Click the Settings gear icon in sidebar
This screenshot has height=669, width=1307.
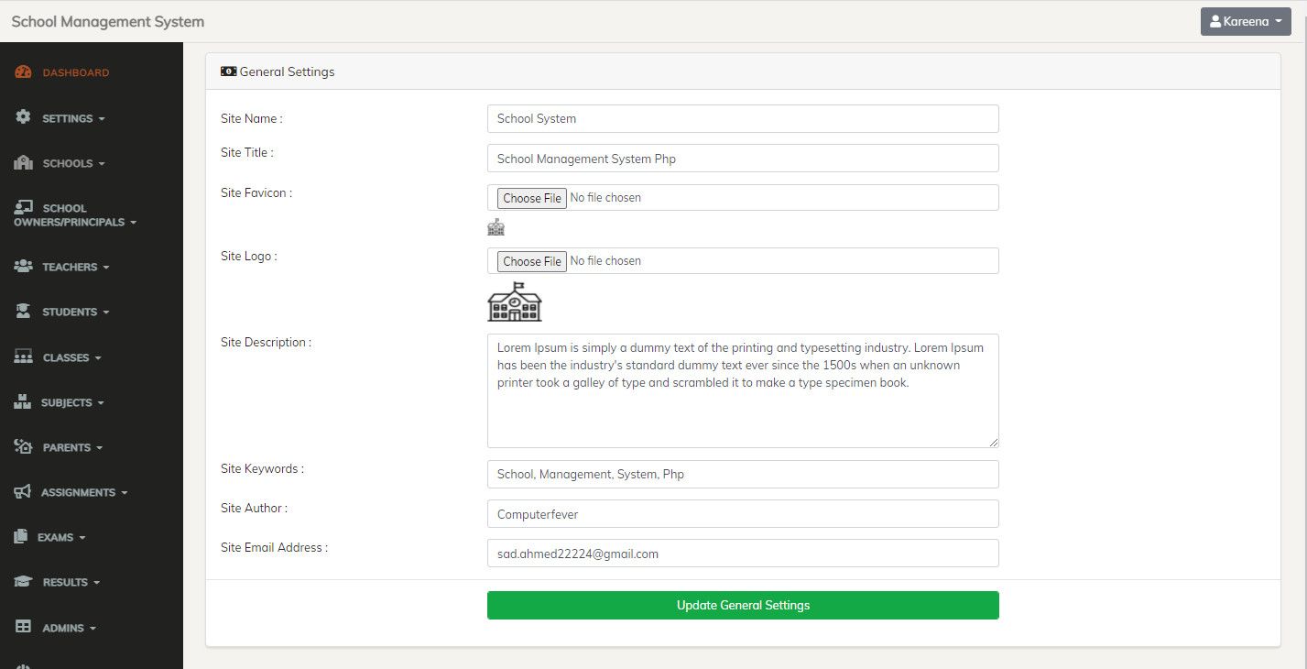24,117
